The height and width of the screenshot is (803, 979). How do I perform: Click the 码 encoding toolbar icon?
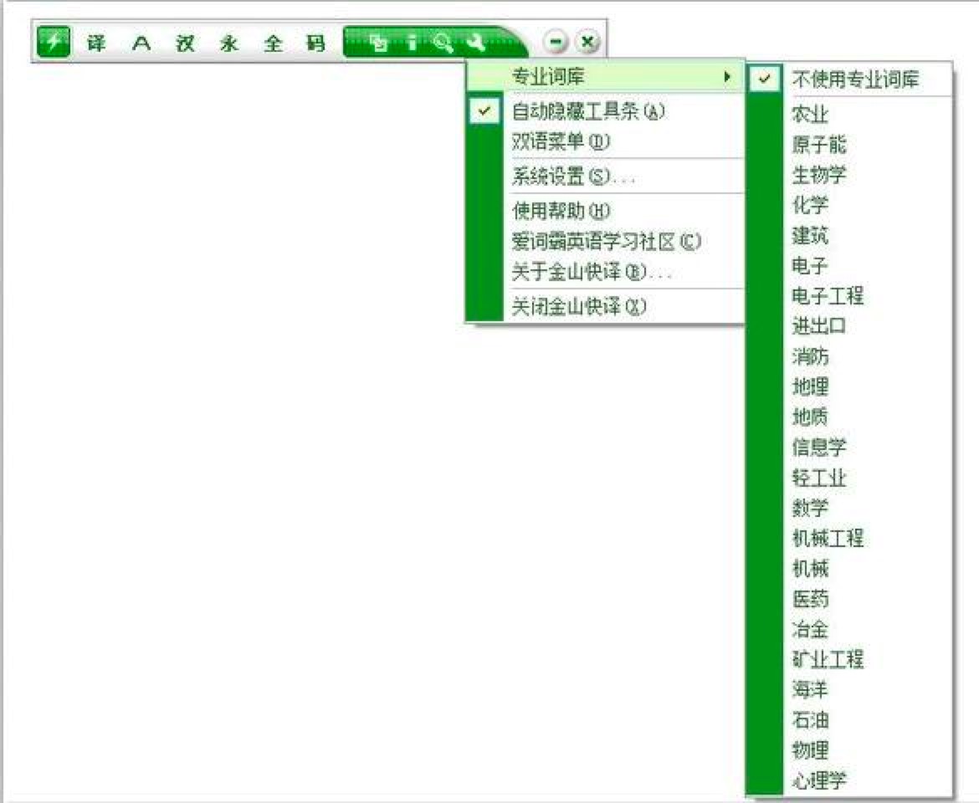(x=316, y=43)
